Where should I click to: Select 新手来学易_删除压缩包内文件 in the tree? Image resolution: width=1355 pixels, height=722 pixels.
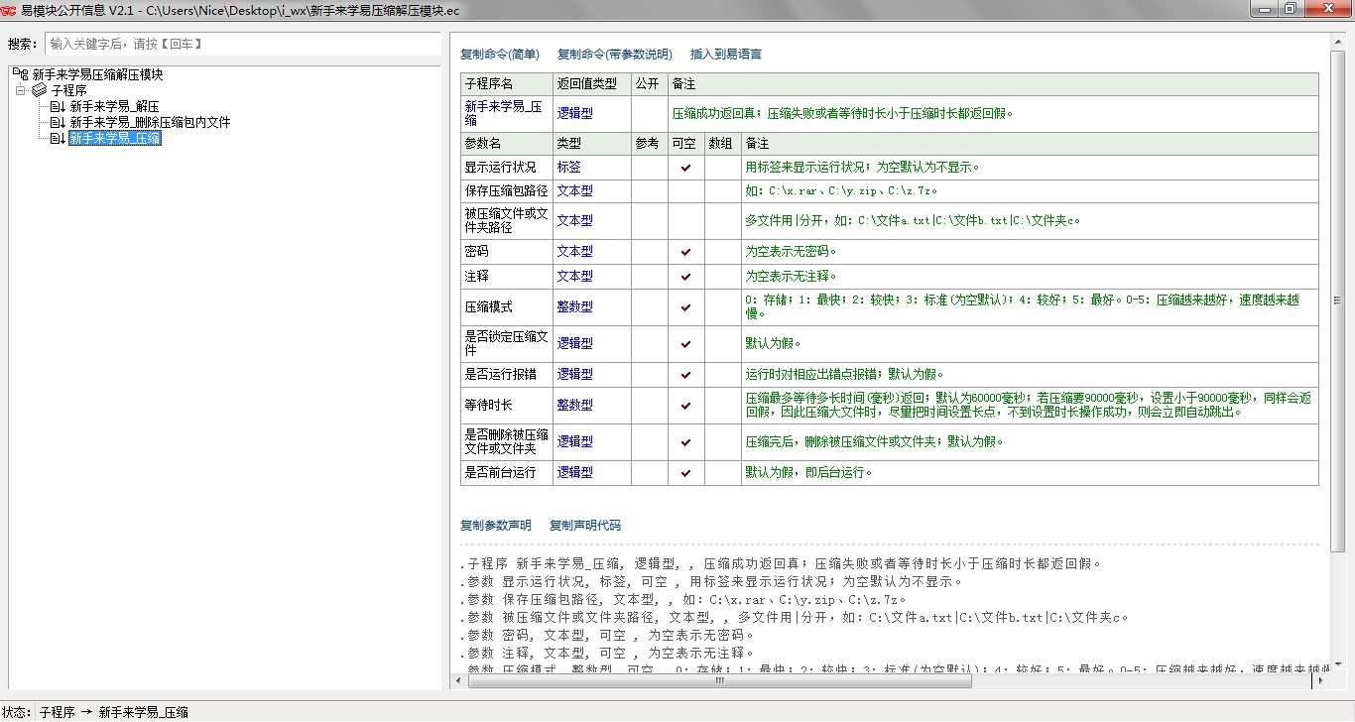[150, 122]
